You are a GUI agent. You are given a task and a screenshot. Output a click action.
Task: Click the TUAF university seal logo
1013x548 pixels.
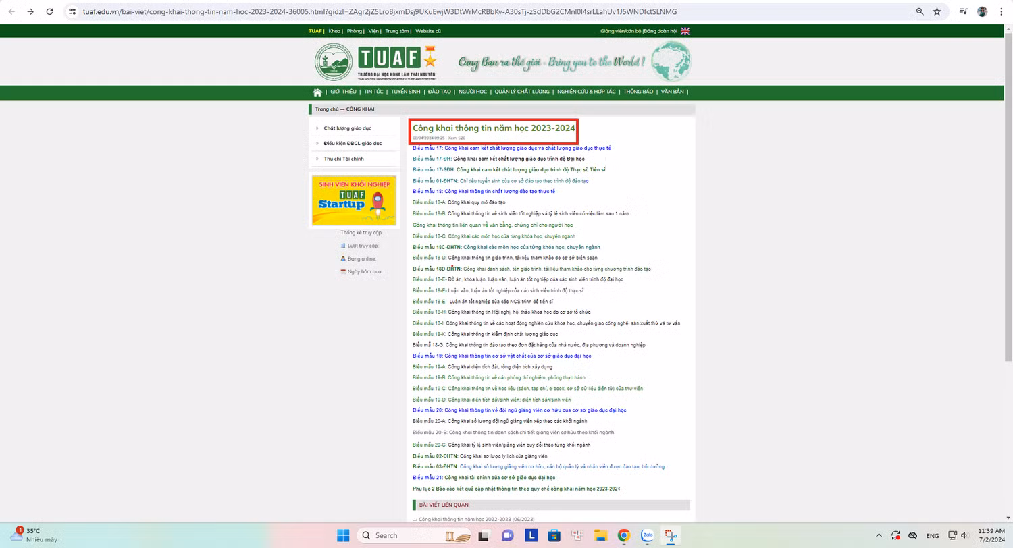(334, 62)
